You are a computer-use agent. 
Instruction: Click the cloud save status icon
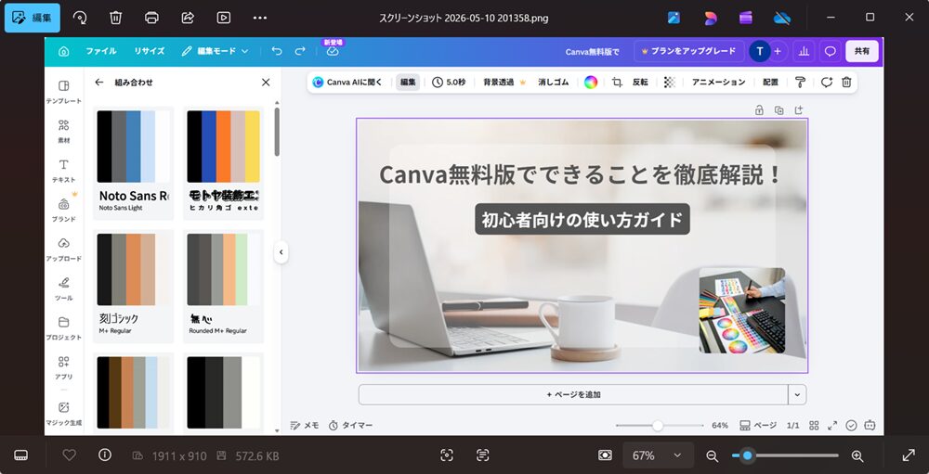[333, 52]
